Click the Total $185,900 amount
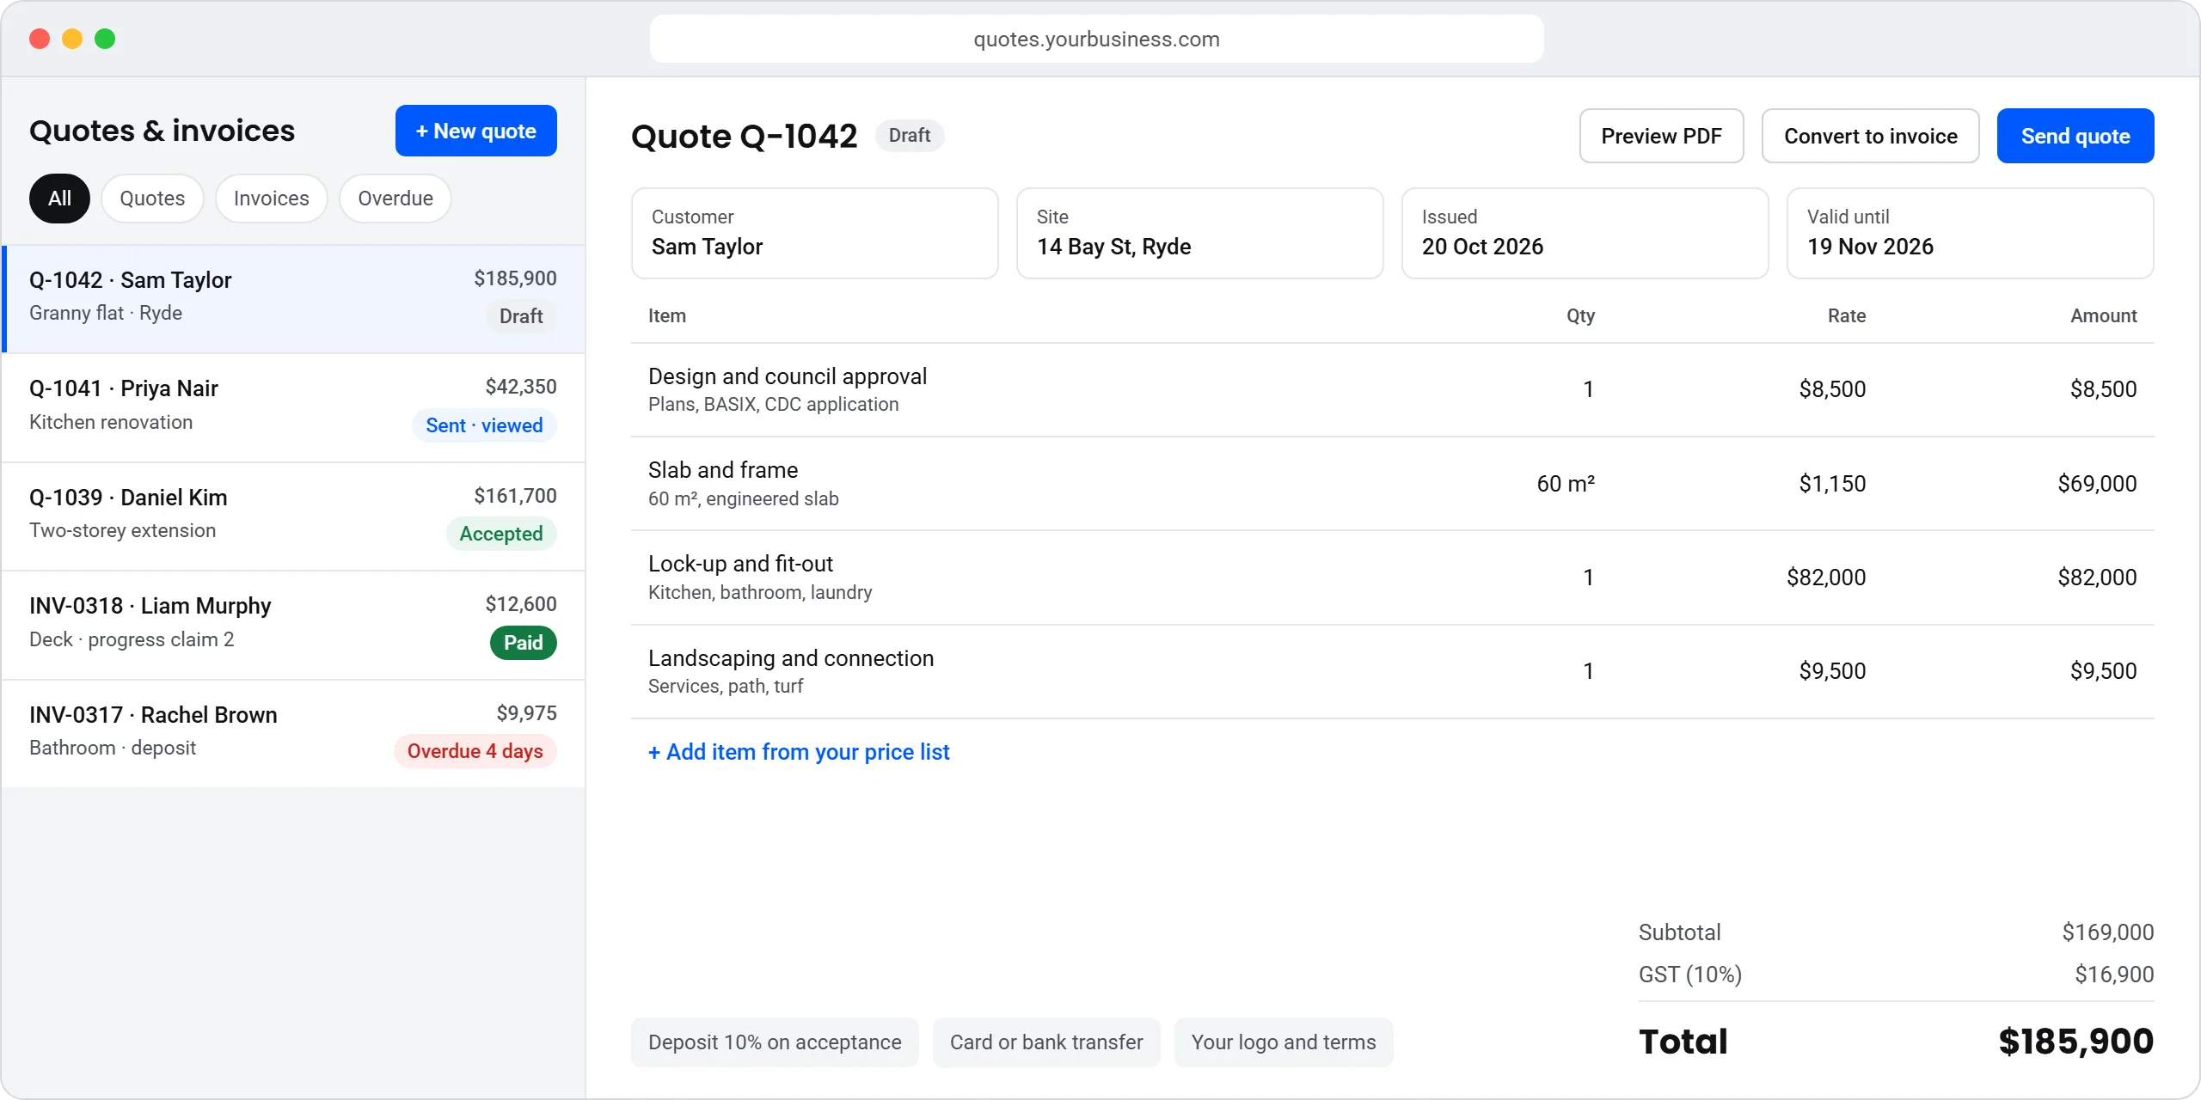This screenshot has height=1100, width=2201. [2075, 1042]
